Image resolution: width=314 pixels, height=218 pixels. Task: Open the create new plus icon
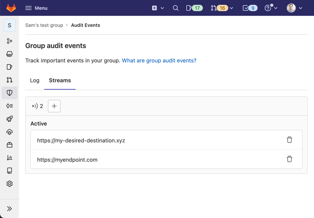[154, 8]
